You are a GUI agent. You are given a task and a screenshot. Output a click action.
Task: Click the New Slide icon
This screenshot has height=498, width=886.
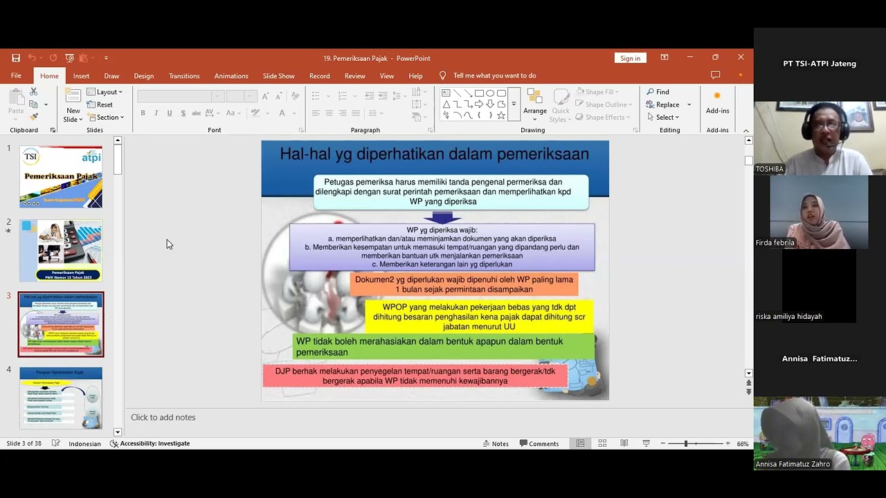[73, 97]
